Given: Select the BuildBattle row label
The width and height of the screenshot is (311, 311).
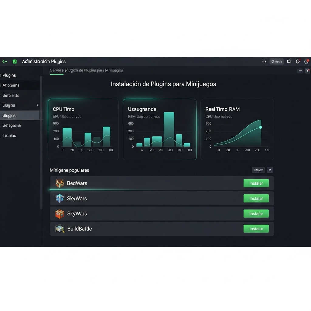Looking at the screenshot, I should pyautogui.click(x=80, y=229).
